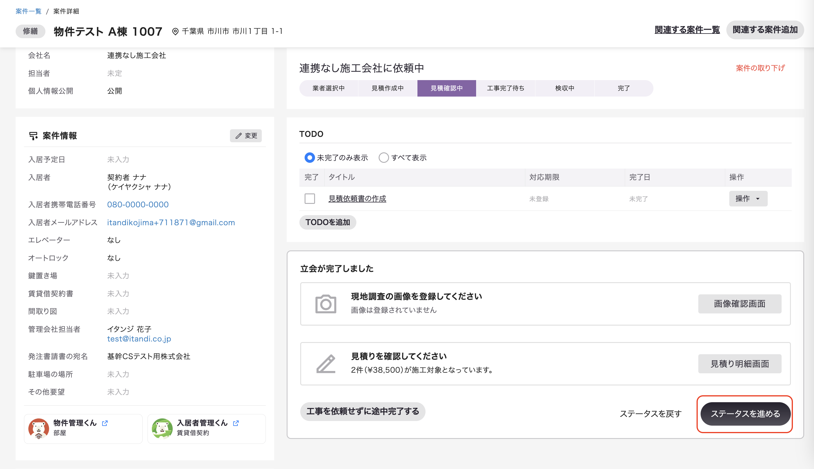This screenshot has height=469, width=814.
Task: Click the paint roller icon by 案件情報
Action: click(x=33, y=136)
